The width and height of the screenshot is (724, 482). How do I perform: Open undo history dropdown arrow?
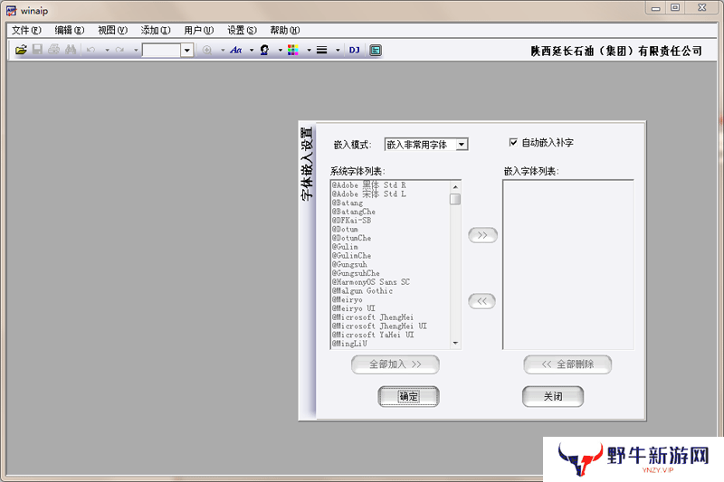click(x=107, y=50)
